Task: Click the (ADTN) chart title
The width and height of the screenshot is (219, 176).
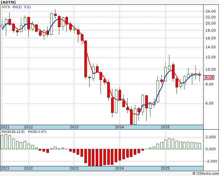Action: pos(8,2)
